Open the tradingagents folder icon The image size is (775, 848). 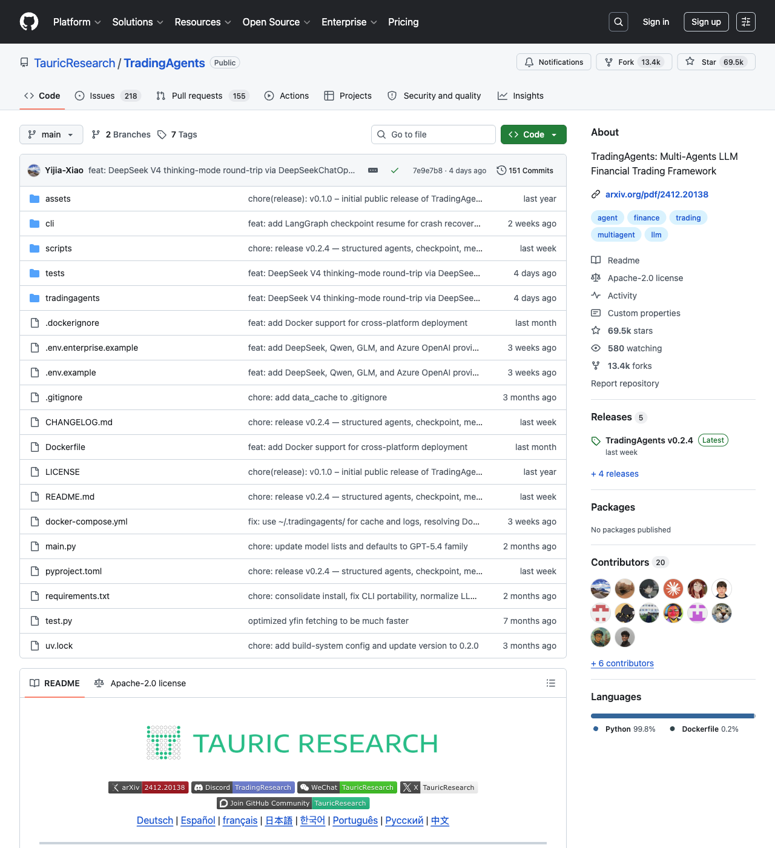(35, 298)
